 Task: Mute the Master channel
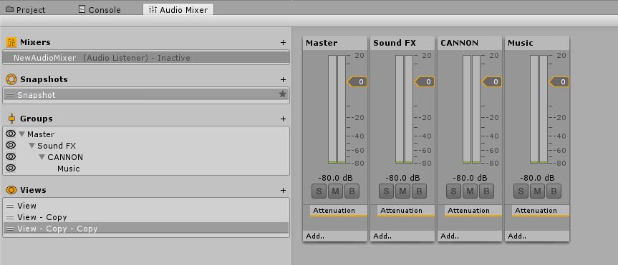[335, 191]
